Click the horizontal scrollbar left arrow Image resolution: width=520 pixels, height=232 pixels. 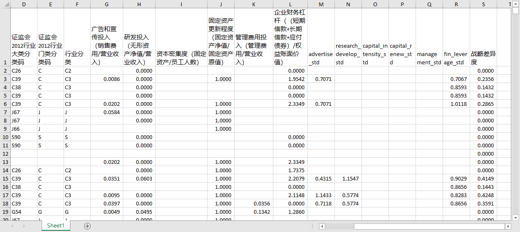coord(322,226)
